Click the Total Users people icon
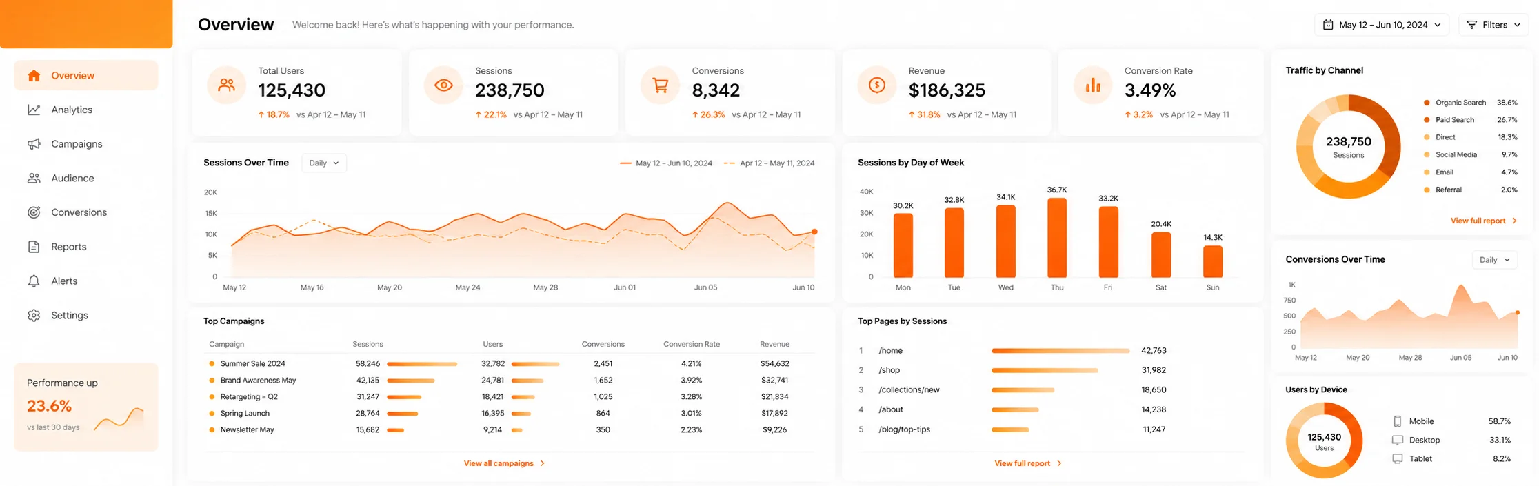Image resolution: width=1539 pixels, height=486 pixels. tap(227, 85)
